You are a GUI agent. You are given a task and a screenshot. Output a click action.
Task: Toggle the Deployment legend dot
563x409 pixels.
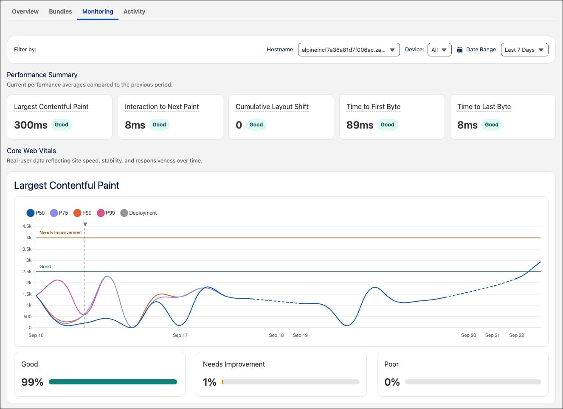point(124,213)
